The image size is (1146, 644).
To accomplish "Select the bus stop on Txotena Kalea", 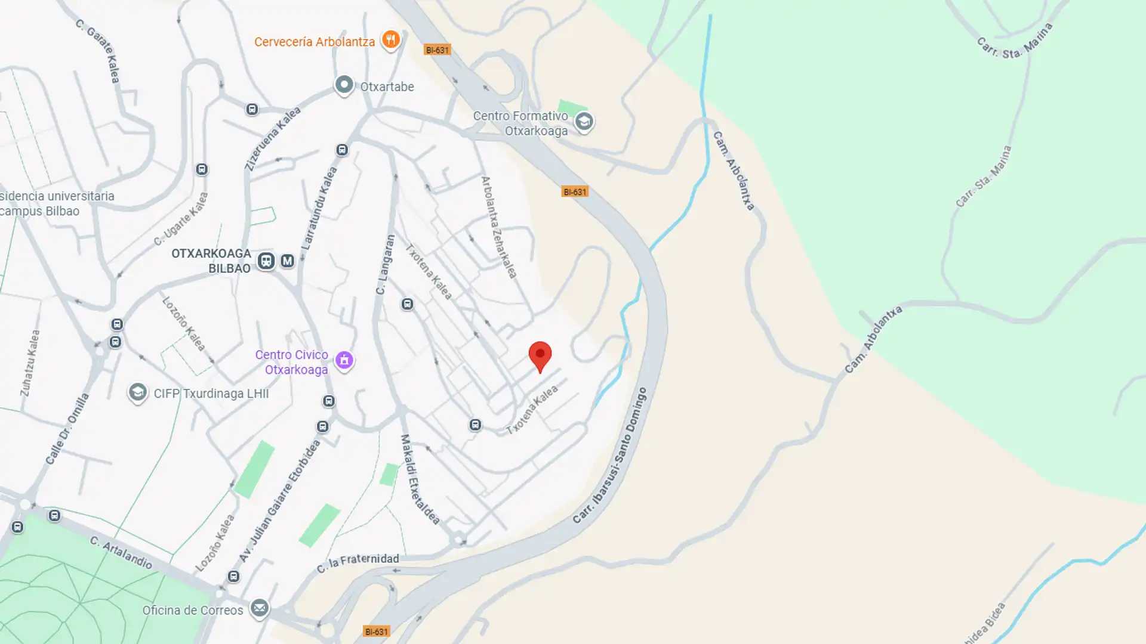I will point(475,425).
